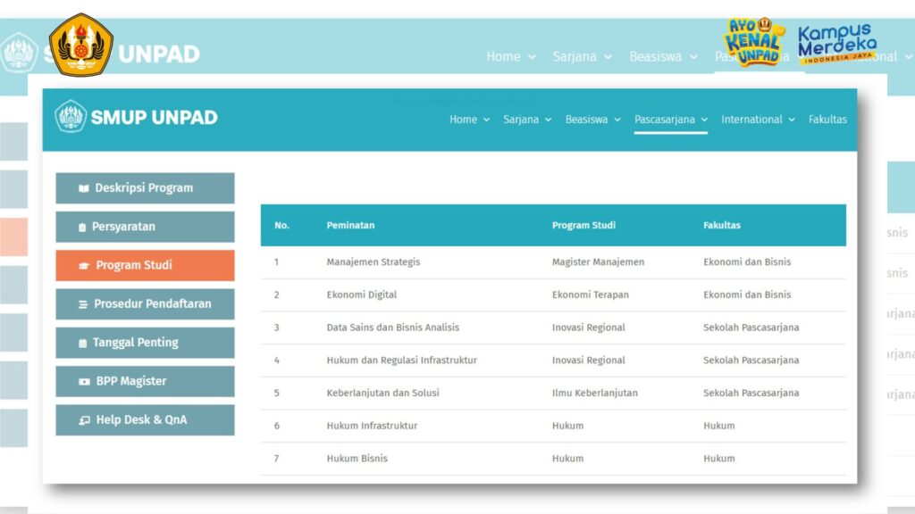Expand the Beasiswa chevron in the background page
The height and width of the screenshot is (514, 915).
pos(693,57)
